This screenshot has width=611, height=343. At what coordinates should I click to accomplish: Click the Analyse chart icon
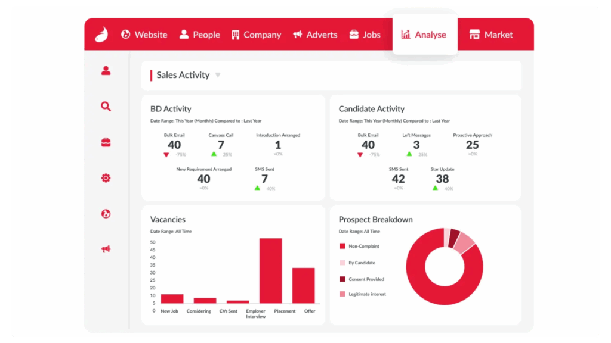[x=406, y=35]
